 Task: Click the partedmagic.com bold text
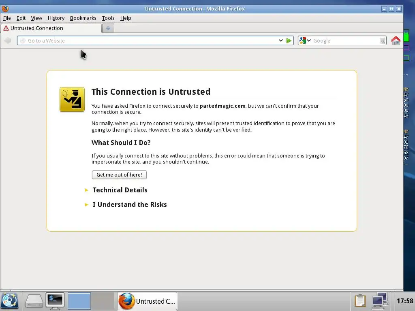pyautogui.click(x=222, y=106)
